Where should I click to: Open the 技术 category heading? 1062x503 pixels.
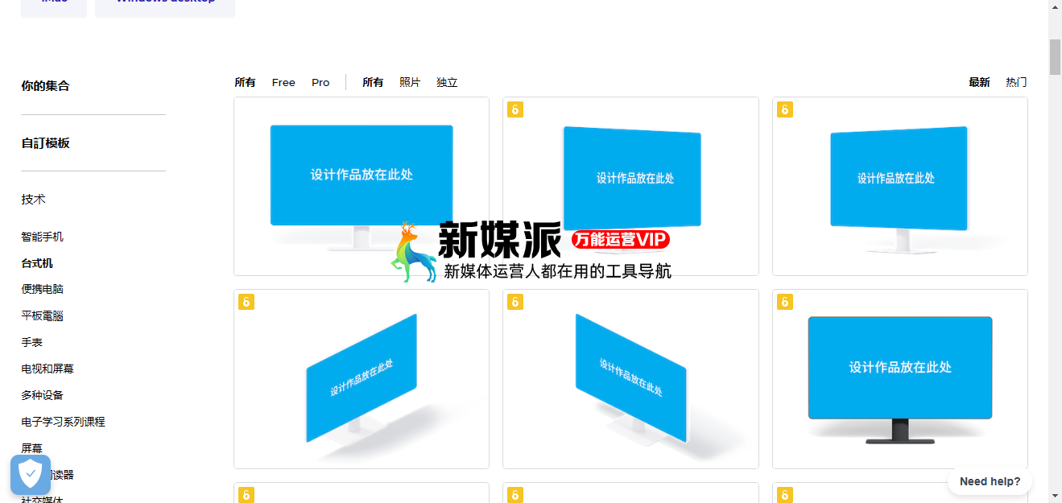tap(33, 200)
